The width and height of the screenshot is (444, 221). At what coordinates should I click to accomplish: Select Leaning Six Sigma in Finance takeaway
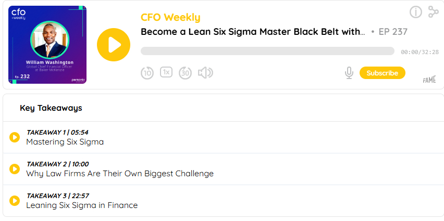82,205
